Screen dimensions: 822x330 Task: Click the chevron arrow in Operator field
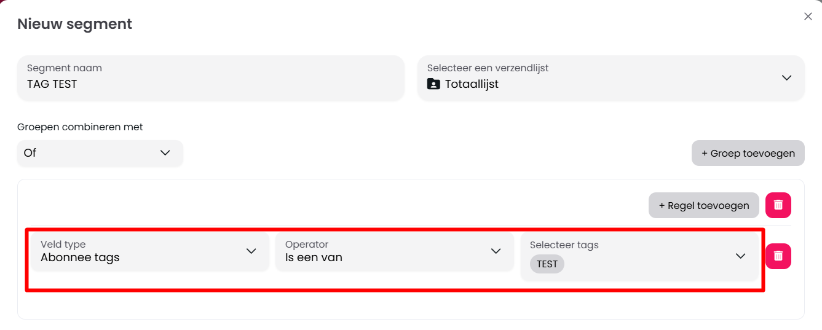[496, 251]
